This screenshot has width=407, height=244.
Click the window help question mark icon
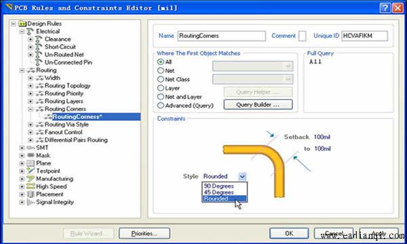point(385,8)
